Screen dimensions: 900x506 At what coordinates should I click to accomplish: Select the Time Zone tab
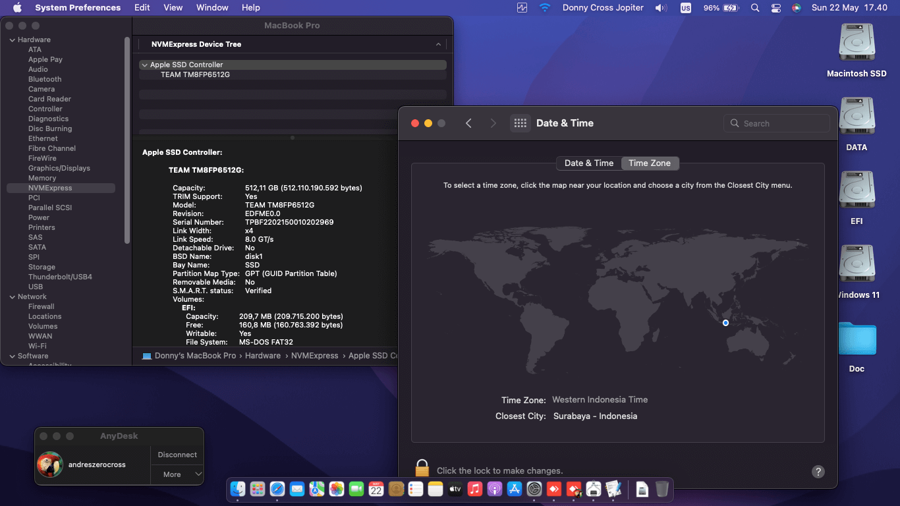coord(650,163)
